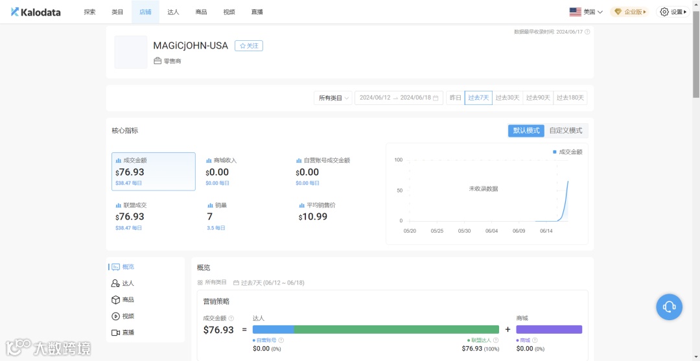Click the blue 自营账号 bar segment
Image resolution: width=700 pixels, height=361 pixels.
click(x=274, y=329)
